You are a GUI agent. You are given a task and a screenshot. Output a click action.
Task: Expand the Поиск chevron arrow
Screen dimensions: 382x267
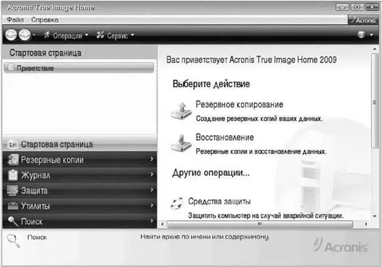152,221
